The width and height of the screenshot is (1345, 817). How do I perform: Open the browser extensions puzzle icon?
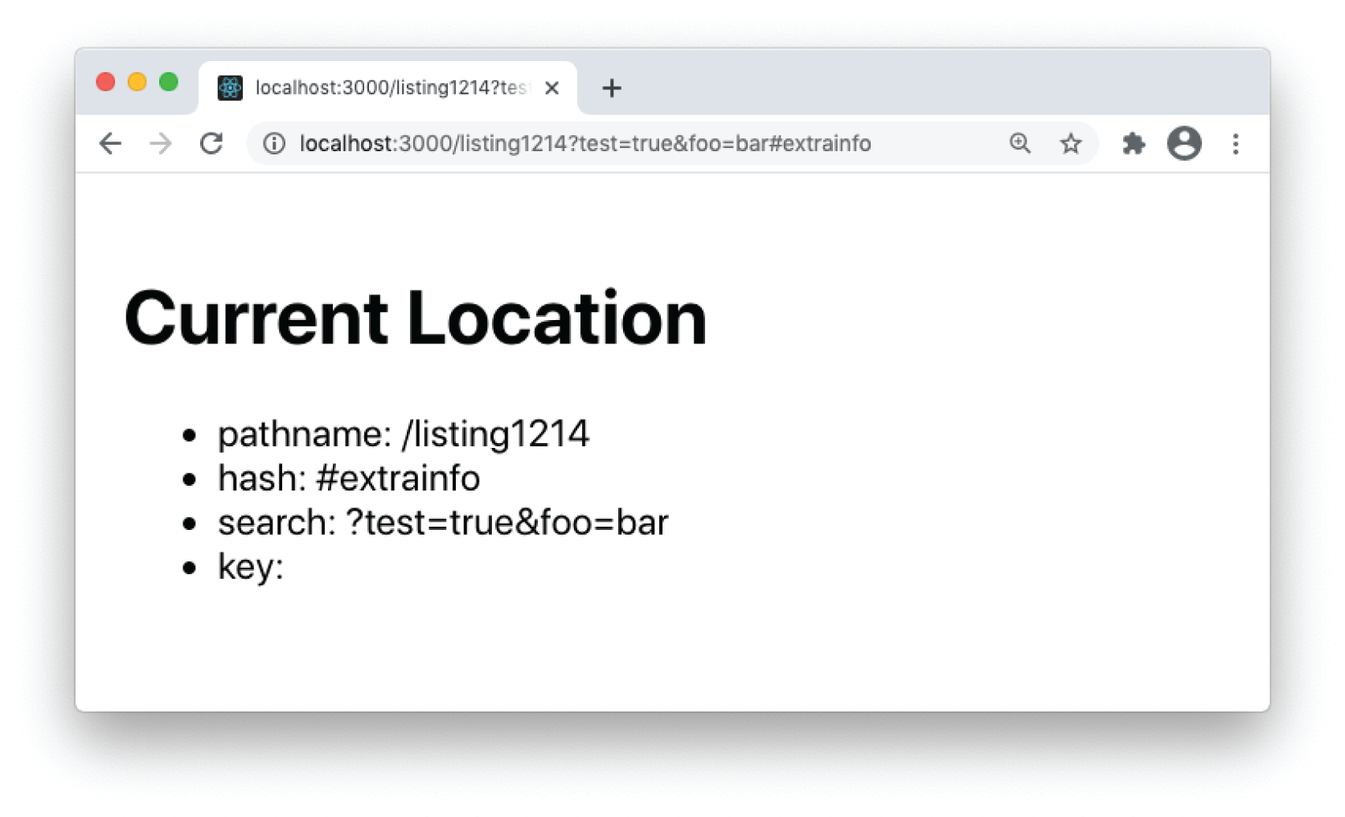pyautogui.click(x=1134, y=143)
